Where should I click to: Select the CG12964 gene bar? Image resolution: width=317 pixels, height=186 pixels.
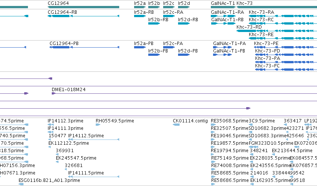(83, 7)
